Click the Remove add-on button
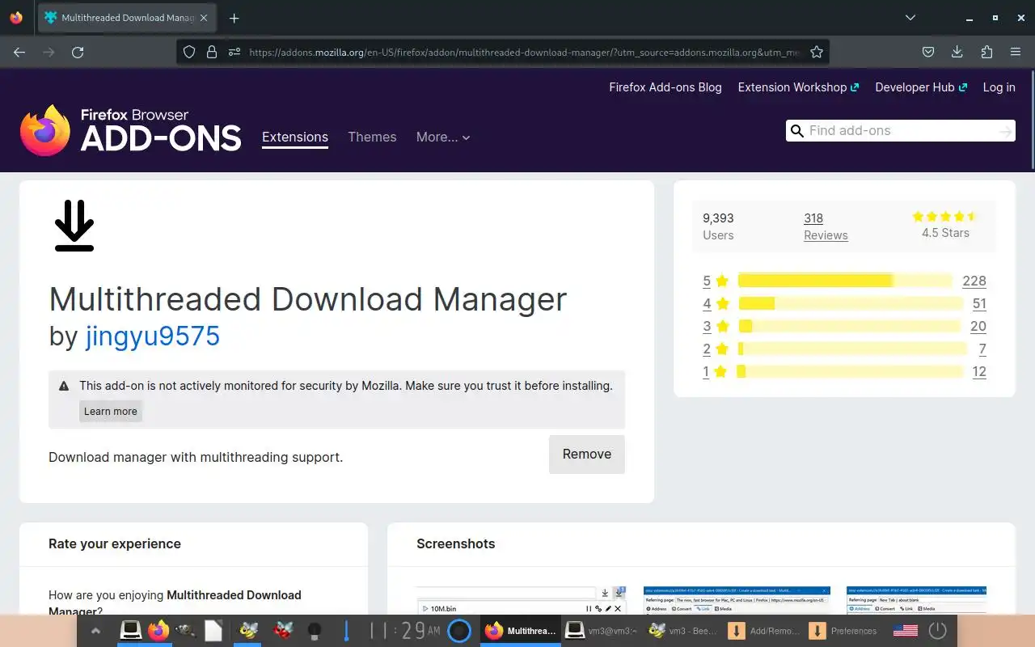This screenshot has width=1035, height=647. click(x=587, y=455)
